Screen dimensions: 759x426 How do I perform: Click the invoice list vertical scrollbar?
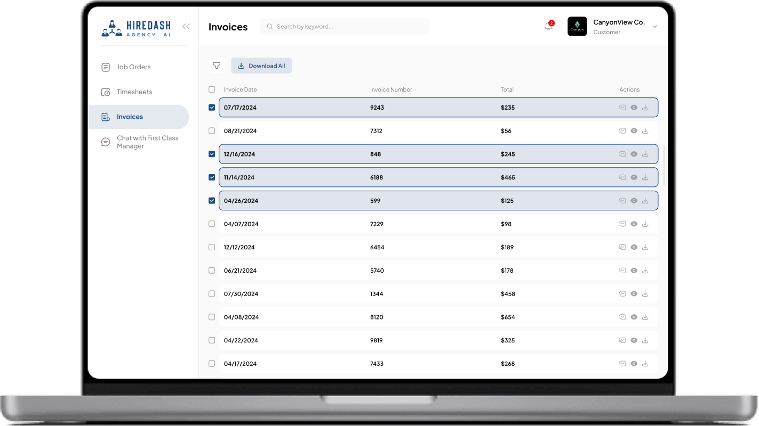(x=664, y=165)
